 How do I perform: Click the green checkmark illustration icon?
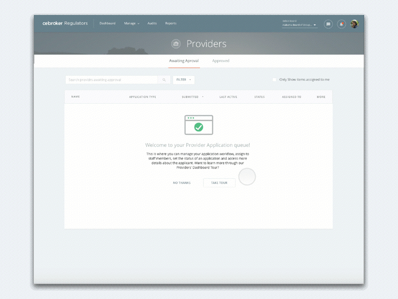199,127
